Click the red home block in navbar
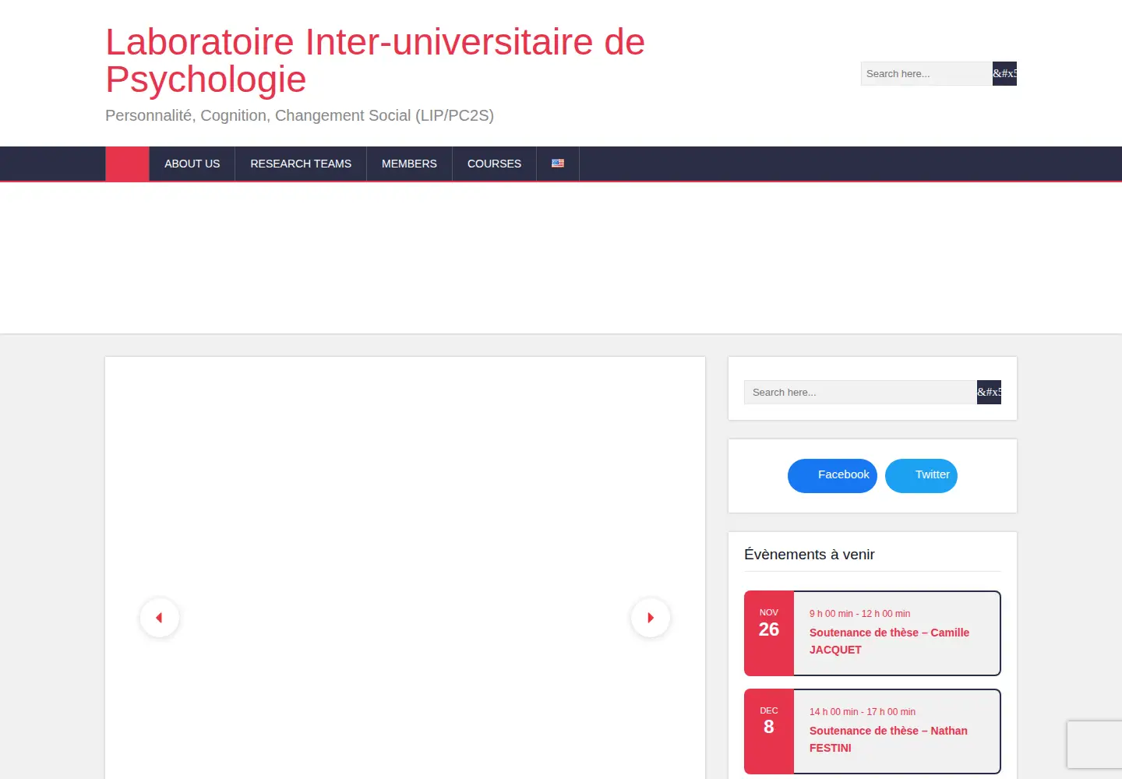1122x779 pixels. [127, 164]
